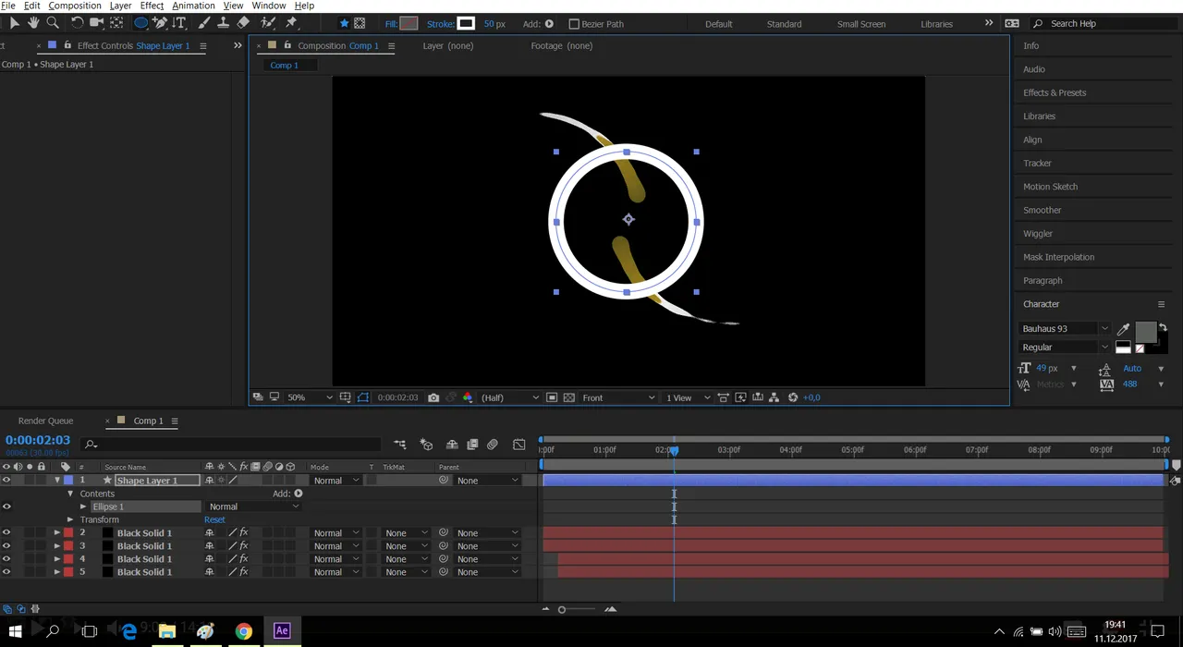The width and height of the screenshot is (1183, 647).
Task: Open the color channels icon in viewer
Action: (x=468, y=397)
